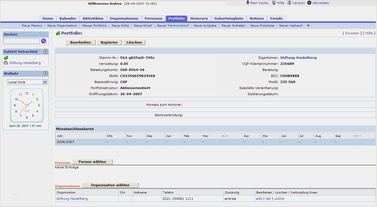Click the Hilfe lightbulb icon
The width and height of the screenshot is (377, 207).
274,3
